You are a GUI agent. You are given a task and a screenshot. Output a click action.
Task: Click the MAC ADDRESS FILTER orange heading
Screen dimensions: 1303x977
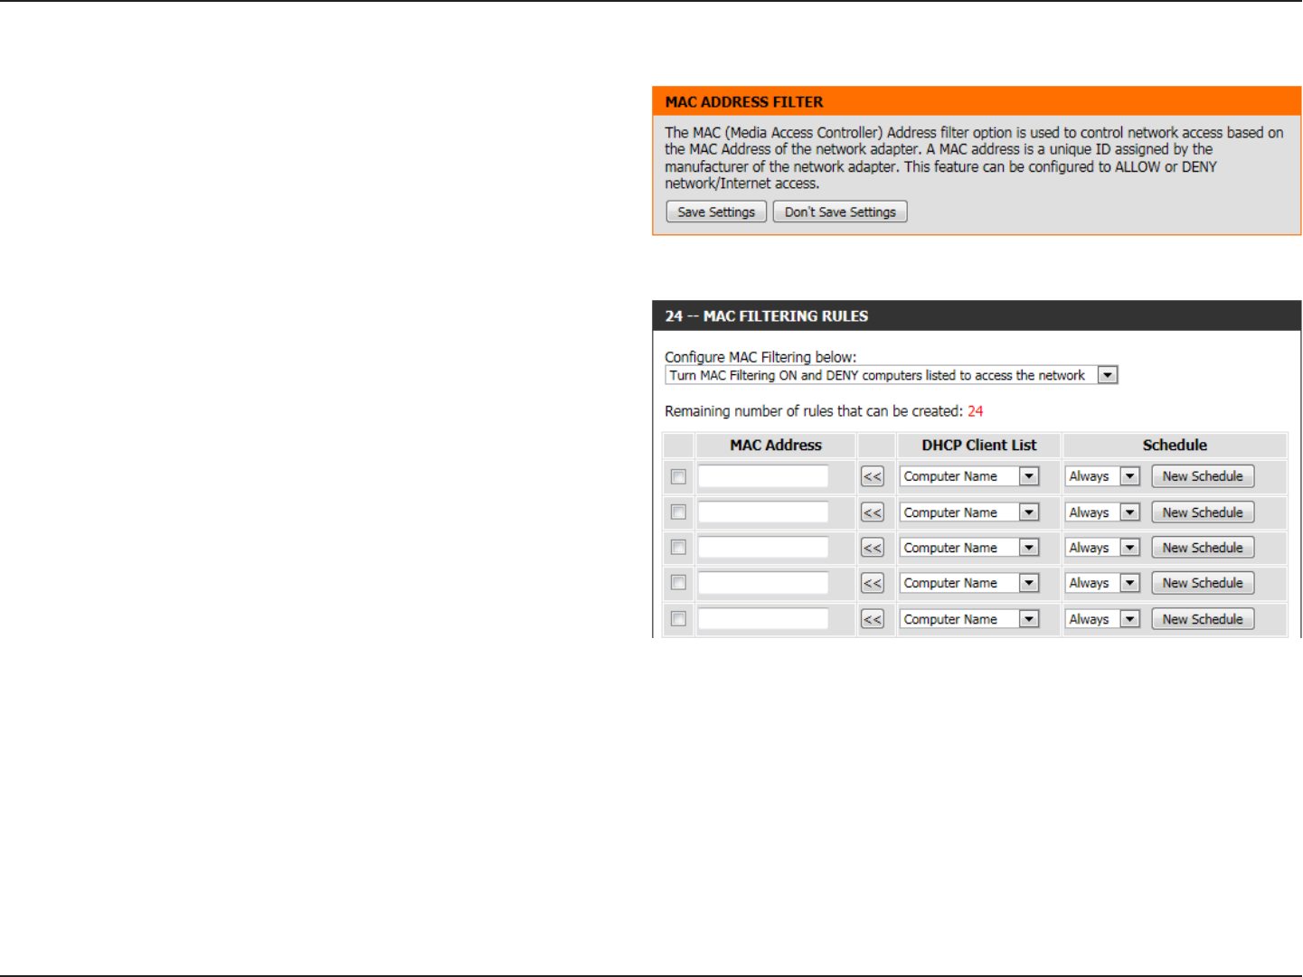[x=744, y=102]
